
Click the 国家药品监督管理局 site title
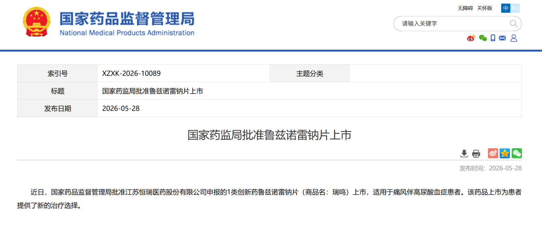coord(127,19)
